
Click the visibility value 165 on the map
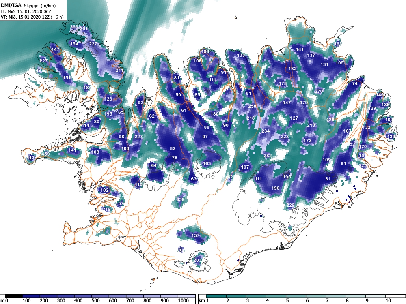click(120, 112)
